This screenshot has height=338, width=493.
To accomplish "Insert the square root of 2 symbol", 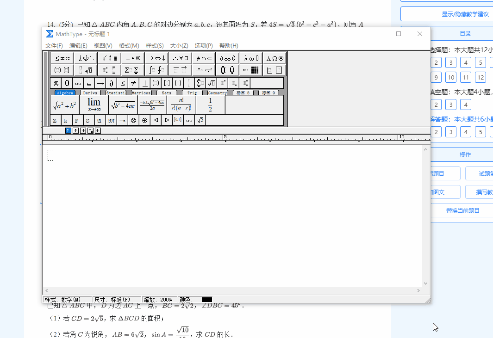I will [x=200, y=120].
